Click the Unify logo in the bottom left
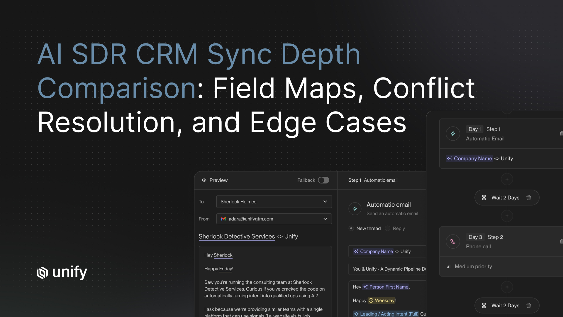The width and height of the screenshot is (563, 317). click(42, 273)
